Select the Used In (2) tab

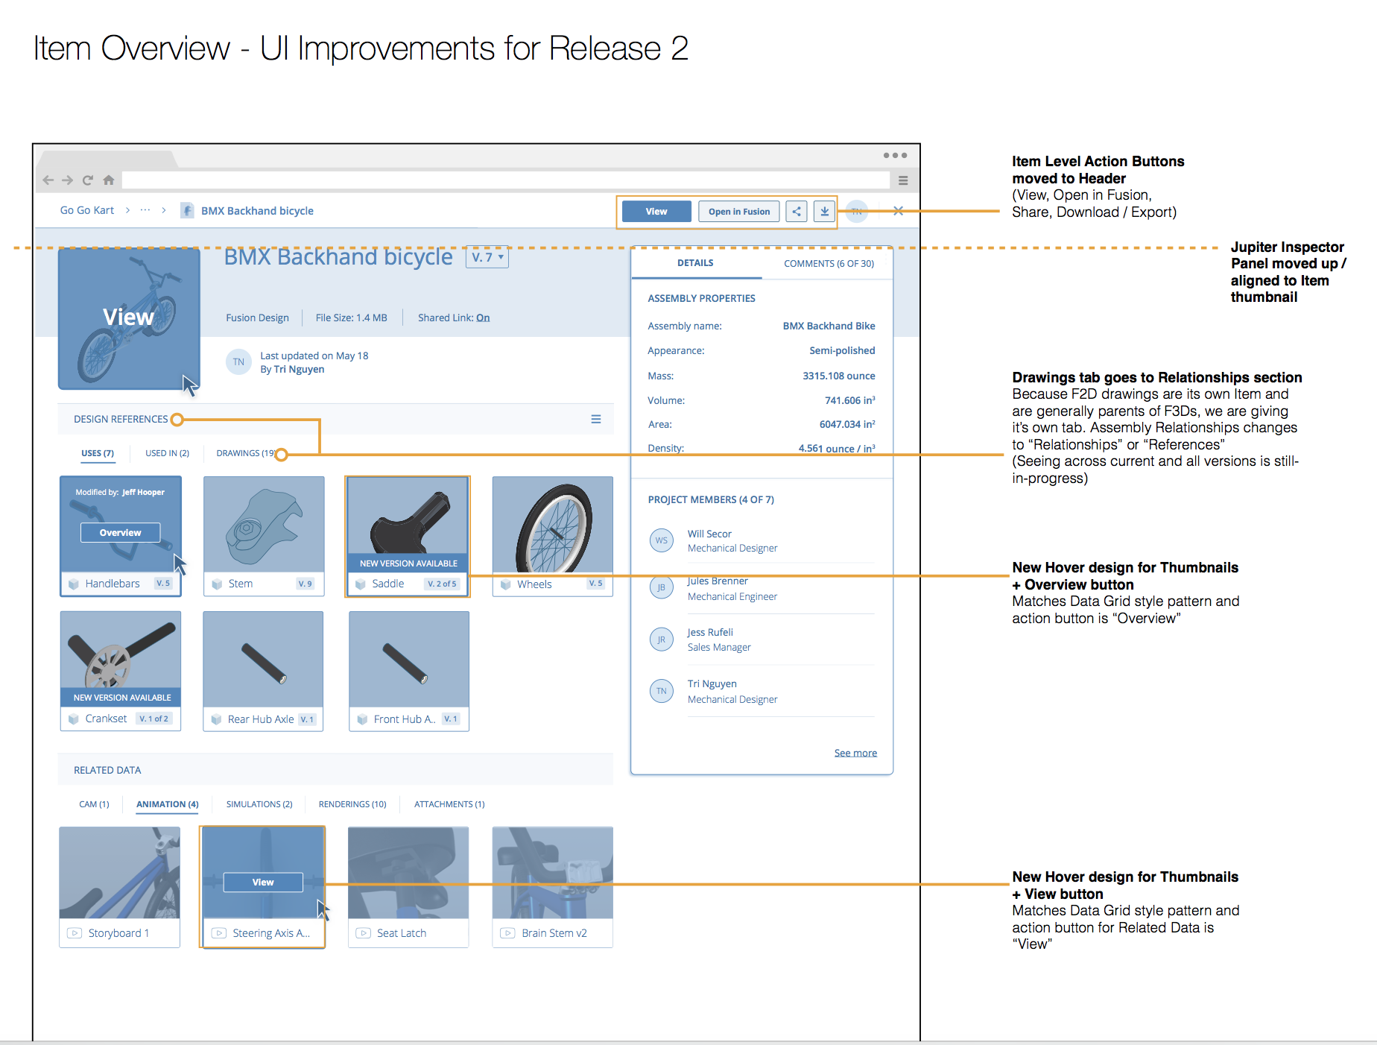(x=167, y=453)
